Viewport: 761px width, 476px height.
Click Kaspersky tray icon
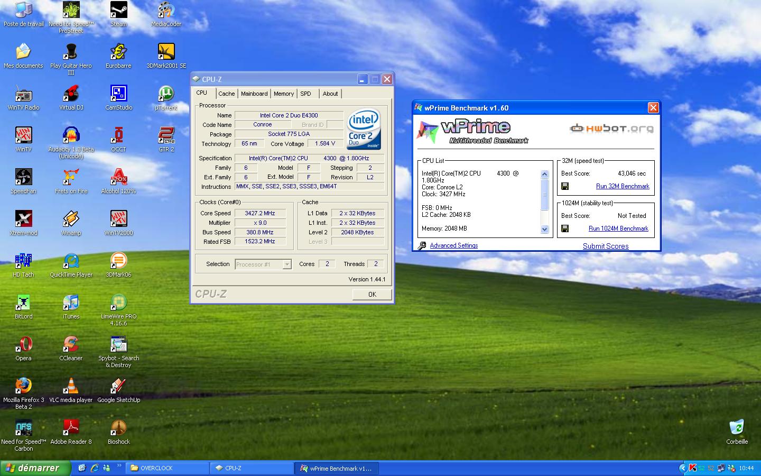tap(692, 468)
